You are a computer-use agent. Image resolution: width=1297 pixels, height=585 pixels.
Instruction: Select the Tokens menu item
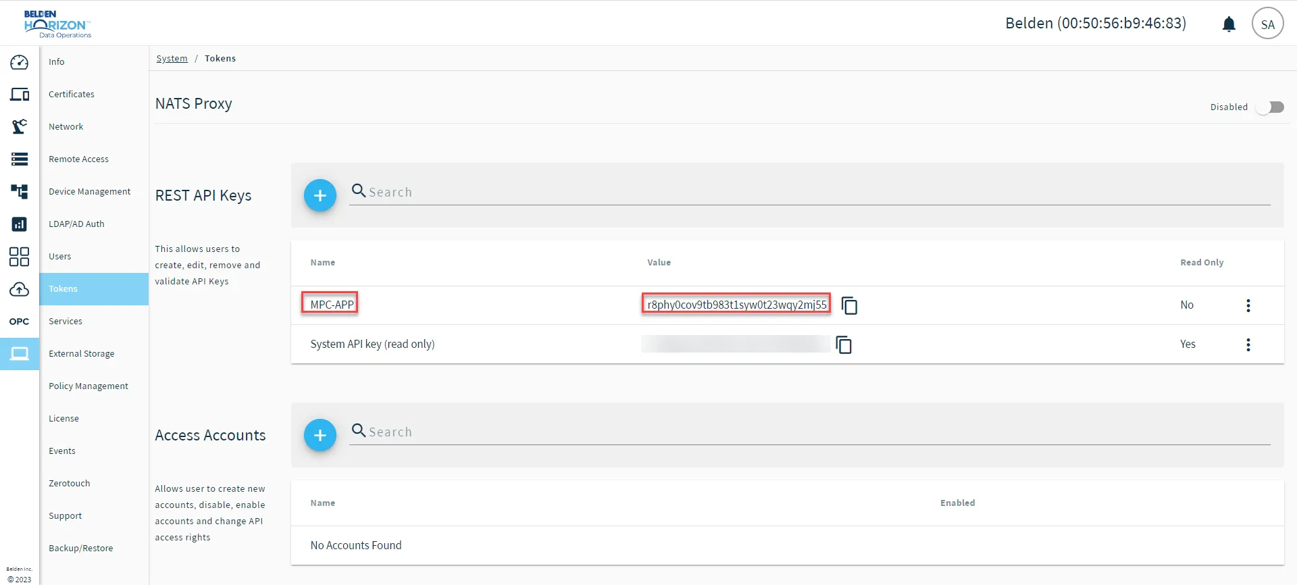(94, 289)
